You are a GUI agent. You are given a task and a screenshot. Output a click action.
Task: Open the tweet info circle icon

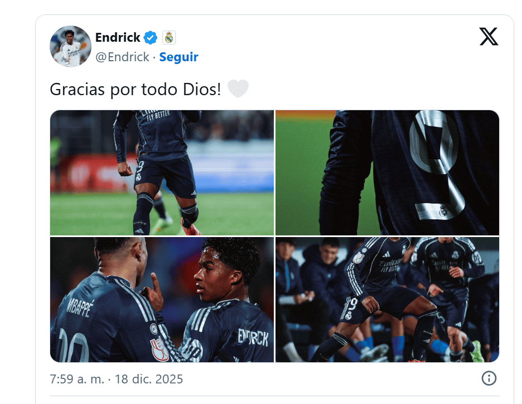[489, 378]
